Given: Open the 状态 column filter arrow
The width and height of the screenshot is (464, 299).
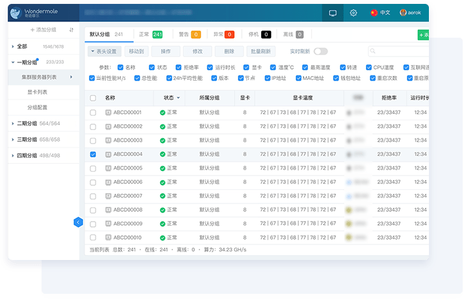Looking at the screenshot, I should pos(179,98).
